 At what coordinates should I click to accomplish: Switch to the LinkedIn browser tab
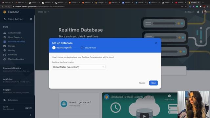point(140,3)
